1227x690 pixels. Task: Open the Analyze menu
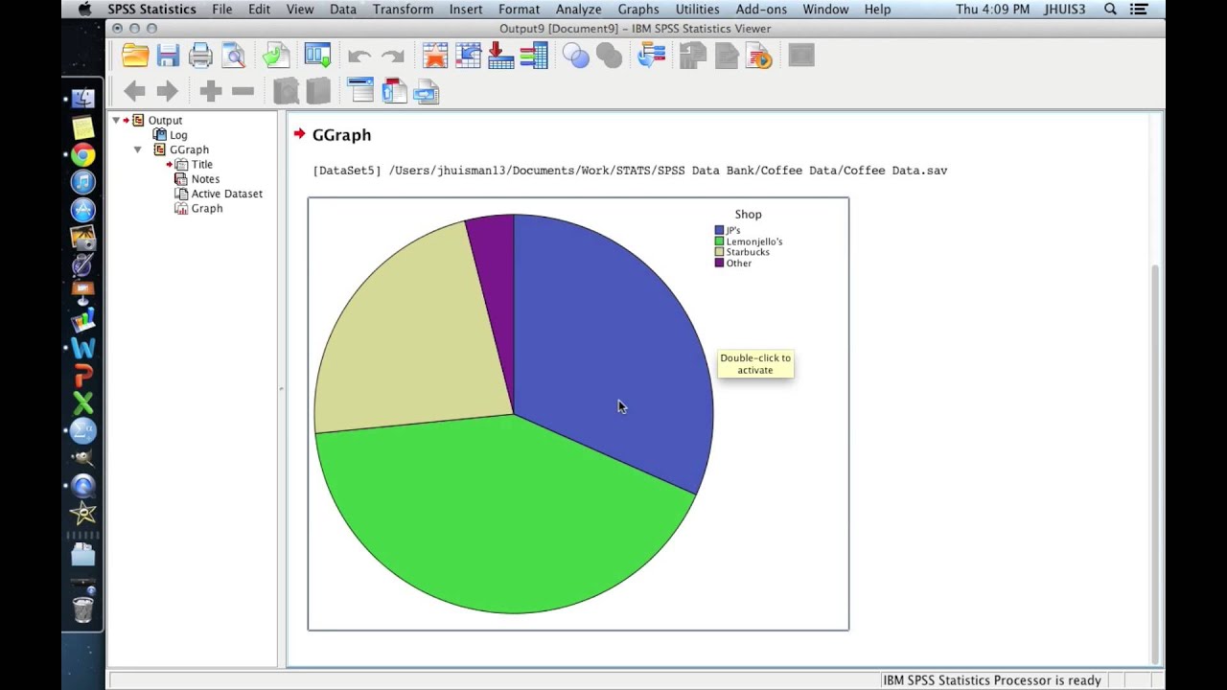coord(578,9)
